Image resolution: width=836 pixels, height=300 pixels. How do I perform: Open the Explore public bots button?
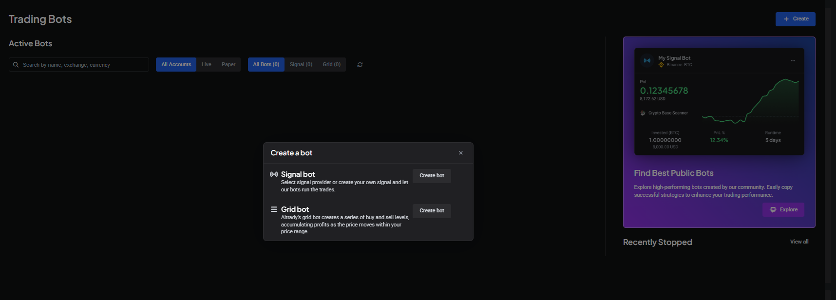[783, 210]
